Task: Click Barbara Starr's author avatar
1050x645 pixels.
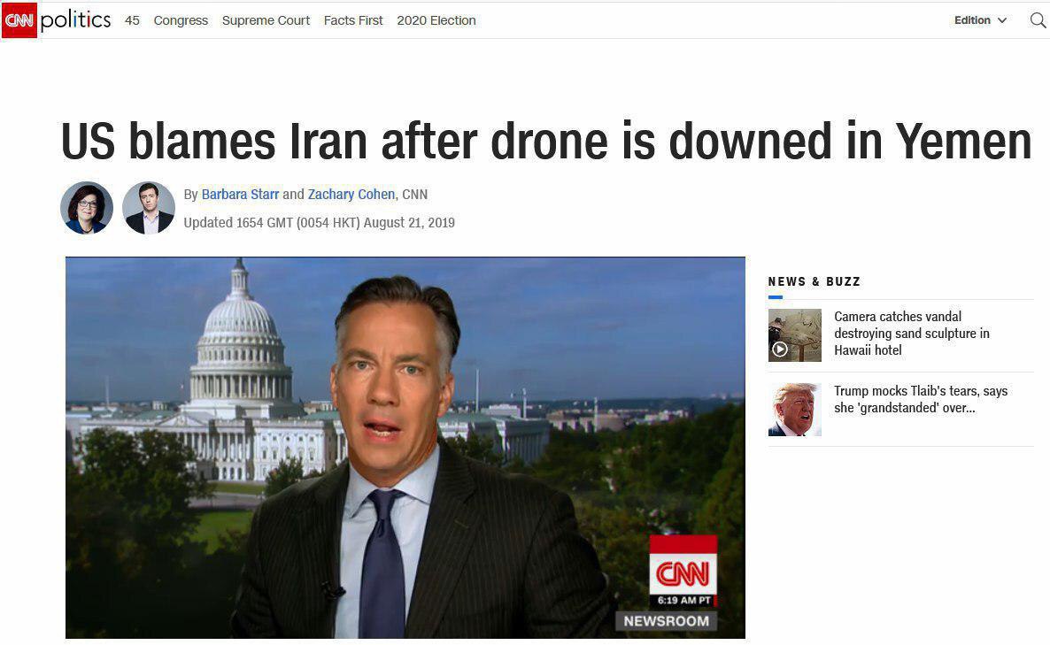Action: click(87, 207)
